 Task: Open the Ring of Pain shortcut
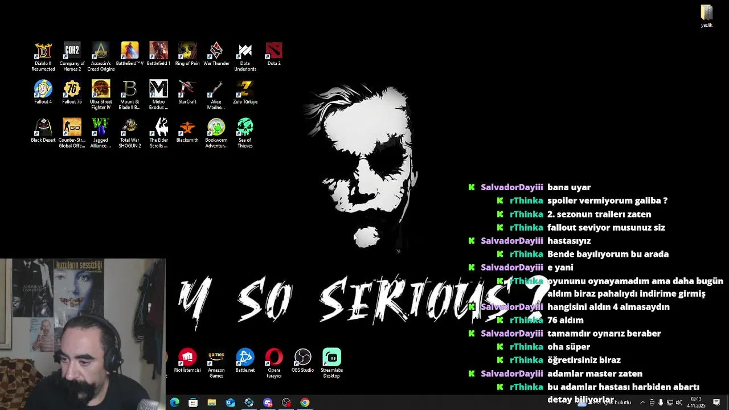[x=187, y=54]
